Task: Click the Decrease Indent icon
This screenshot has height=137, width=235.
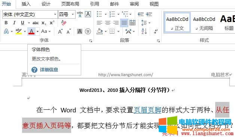Action: [x=141, y=14]
